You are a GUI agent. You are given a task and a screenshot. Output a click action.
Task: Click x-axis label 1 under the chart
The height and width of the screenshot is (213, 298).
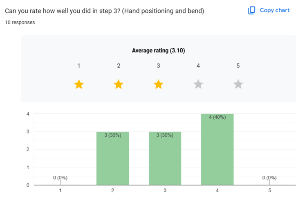pyautogui.click(x=60, y=190)
